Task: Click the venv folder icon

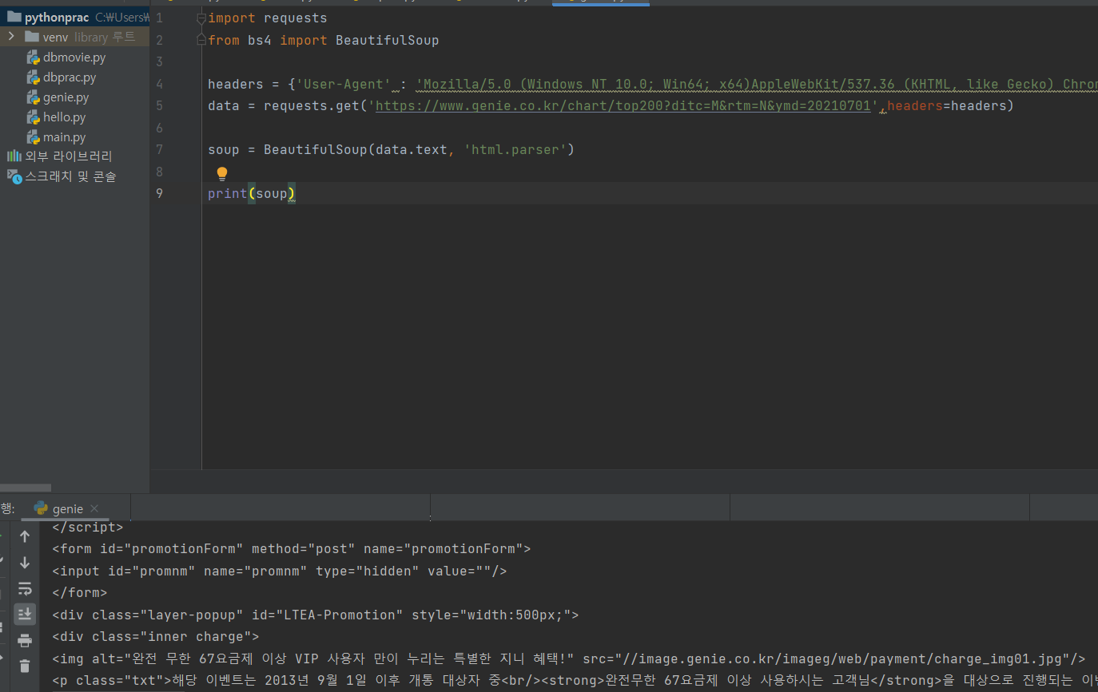Action: click(x=32, y=37)
